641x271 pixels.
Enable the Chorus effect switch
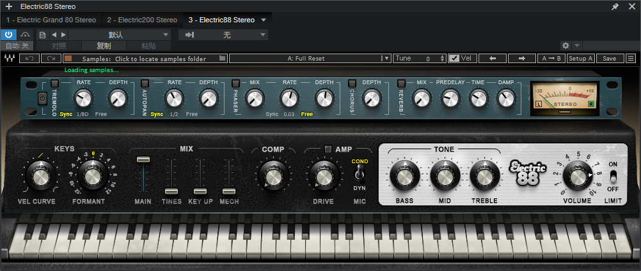[351, 83]
